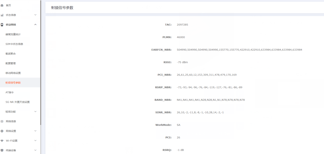Click the BAND_NBR value list

211,100
